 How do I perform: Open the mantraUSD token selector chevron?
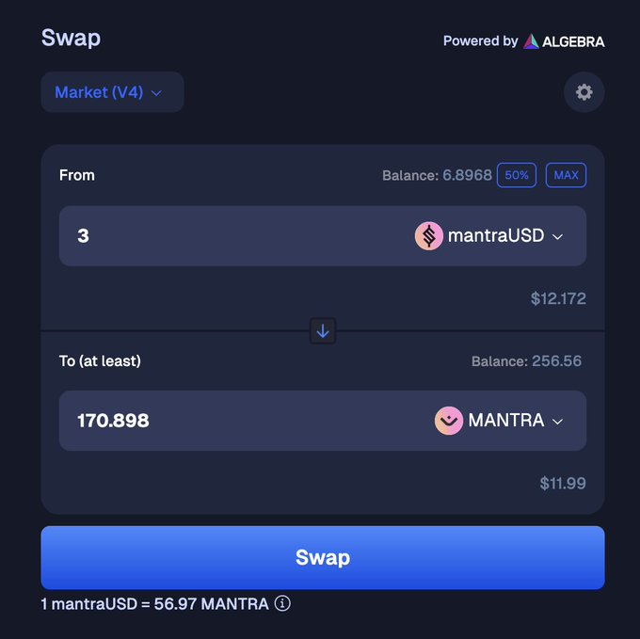point(557,236)
